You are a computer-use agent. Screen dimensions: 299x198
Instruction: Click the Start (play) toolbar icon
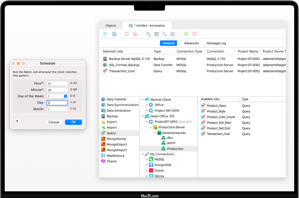tap(105, 34)
